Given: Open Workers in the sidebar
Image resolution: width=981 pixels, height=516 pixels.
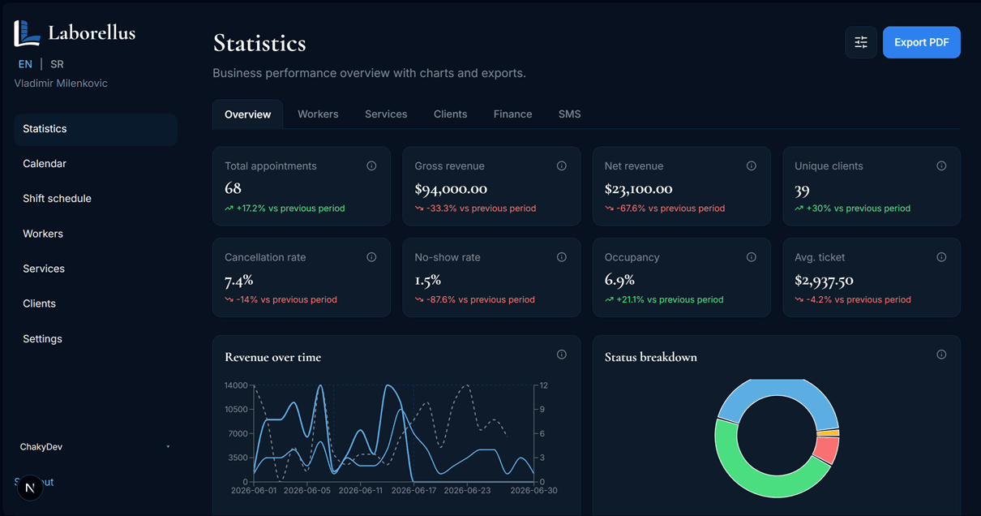Looking at the screenshot, I should 96,234.
